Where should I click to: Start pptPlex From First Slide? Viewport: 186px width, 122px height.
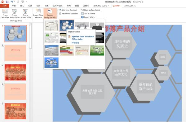pos(14,14)
